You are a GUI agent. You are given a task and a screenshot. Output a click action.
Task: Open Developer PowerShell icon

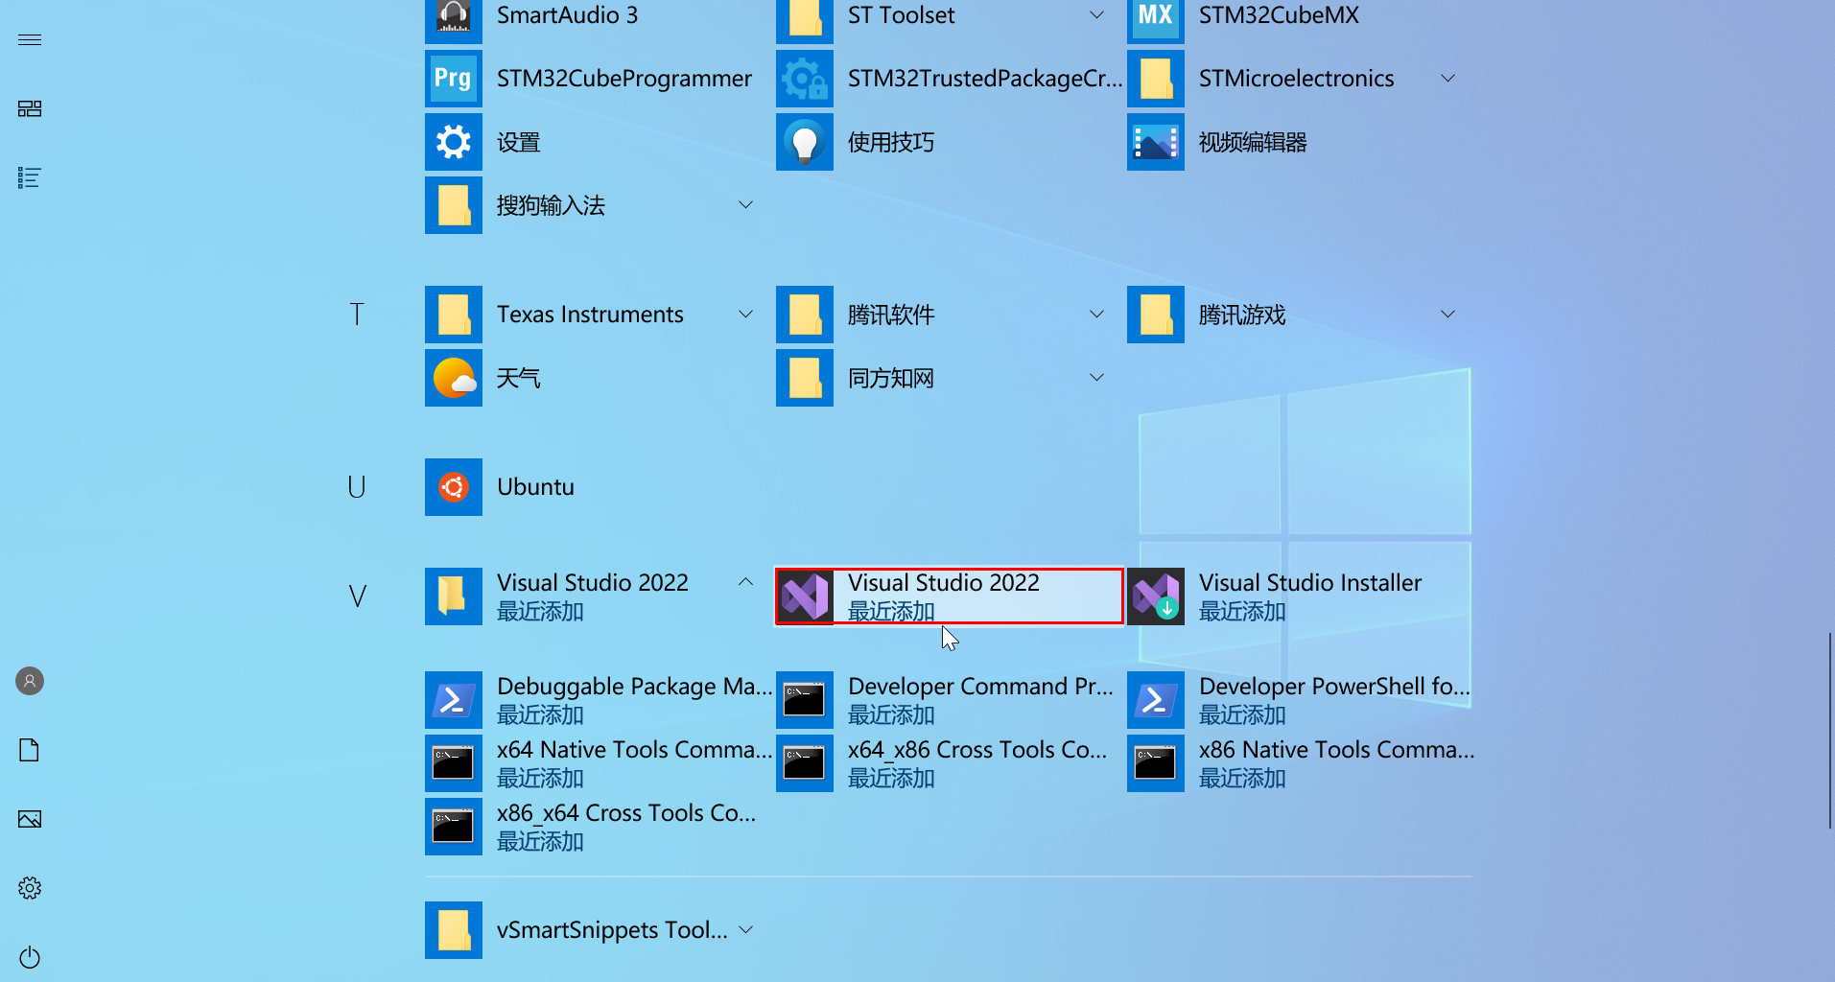coord(1156,700)
